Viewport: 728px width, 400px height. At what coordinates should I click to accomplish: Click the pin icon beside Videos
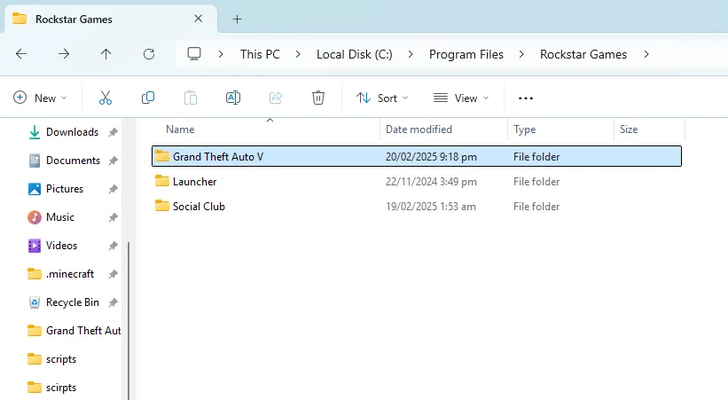113,246
